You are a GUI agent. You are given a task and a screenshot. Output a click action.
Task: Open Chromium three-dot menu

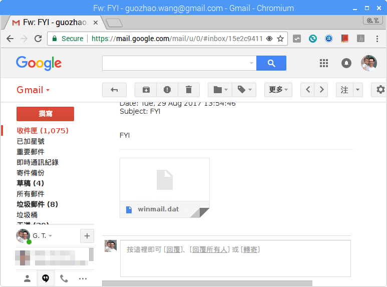point(377,39)
